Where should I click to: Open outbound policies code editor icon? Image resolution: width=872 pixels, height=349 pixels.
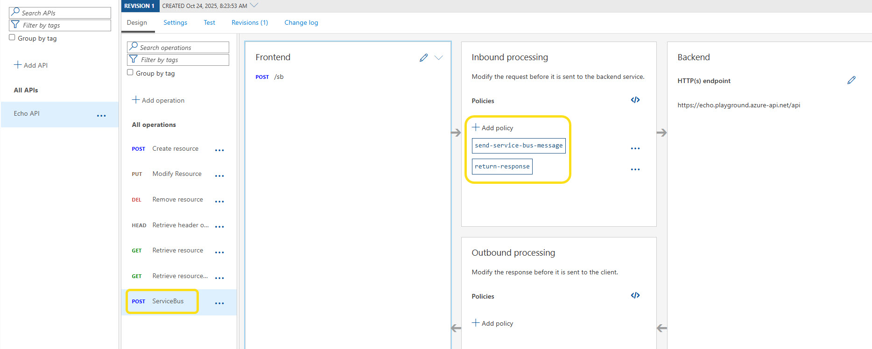click(635, 295)
